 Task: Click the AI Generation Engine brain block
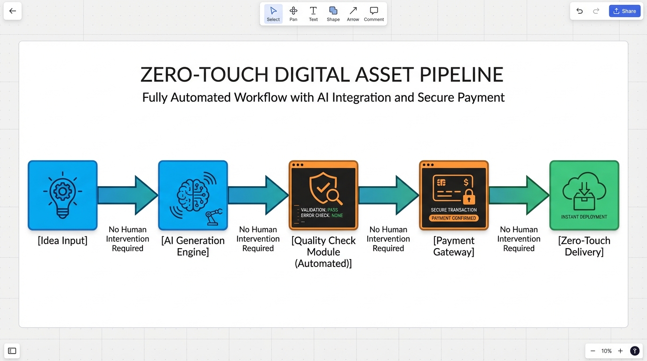[193, 195]
